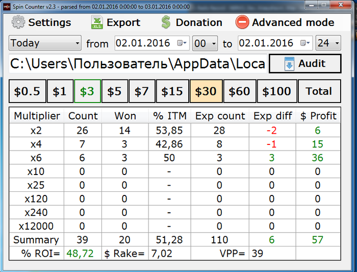Image resolution: width=357 pixels, height=272 pixels.
Task: Click the x2 multiplier row label
Action: click(x=36, y=131)
